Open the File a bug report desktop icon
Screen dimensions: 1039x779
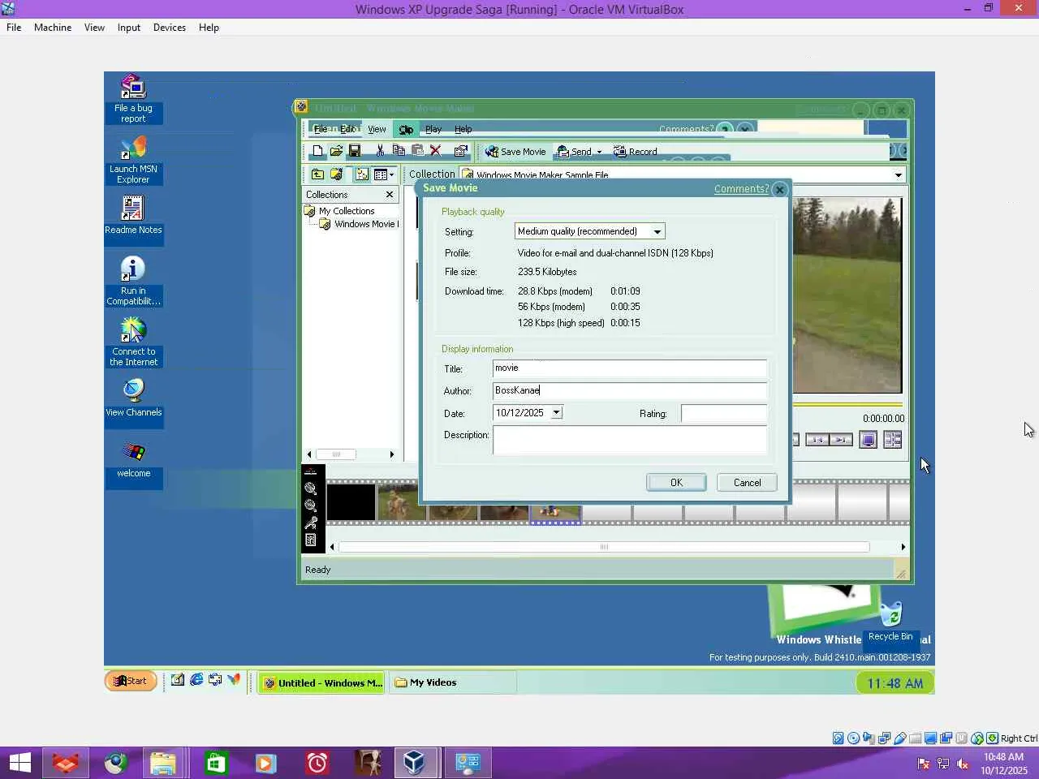[x=133, y=99]
